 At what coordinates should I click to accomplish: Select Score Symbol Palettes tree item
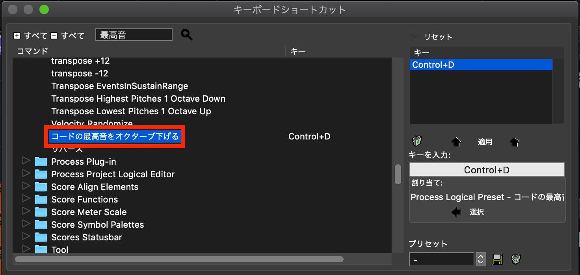(97, 225)
